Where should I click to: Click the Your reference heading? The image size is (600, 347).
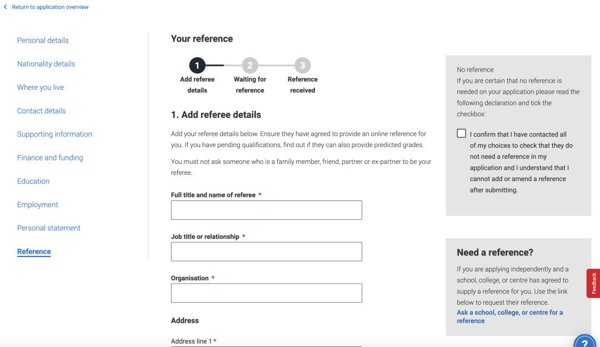(x=202, y=39)
